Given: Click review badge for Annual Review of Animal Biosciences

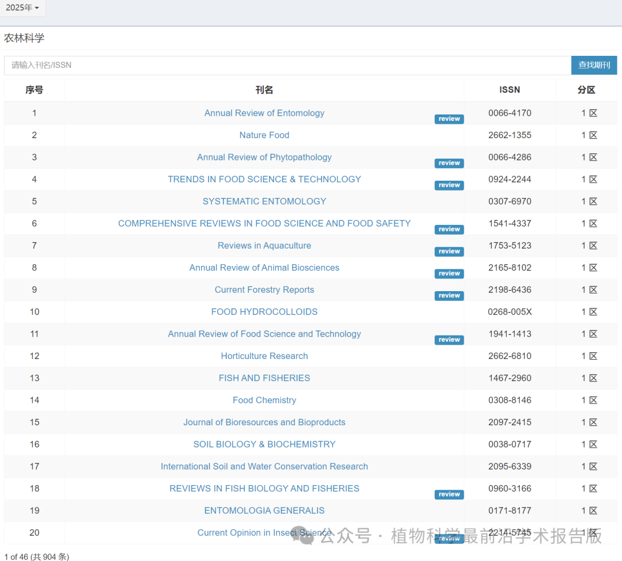Looking at the screenshot, I should (449, 274).
